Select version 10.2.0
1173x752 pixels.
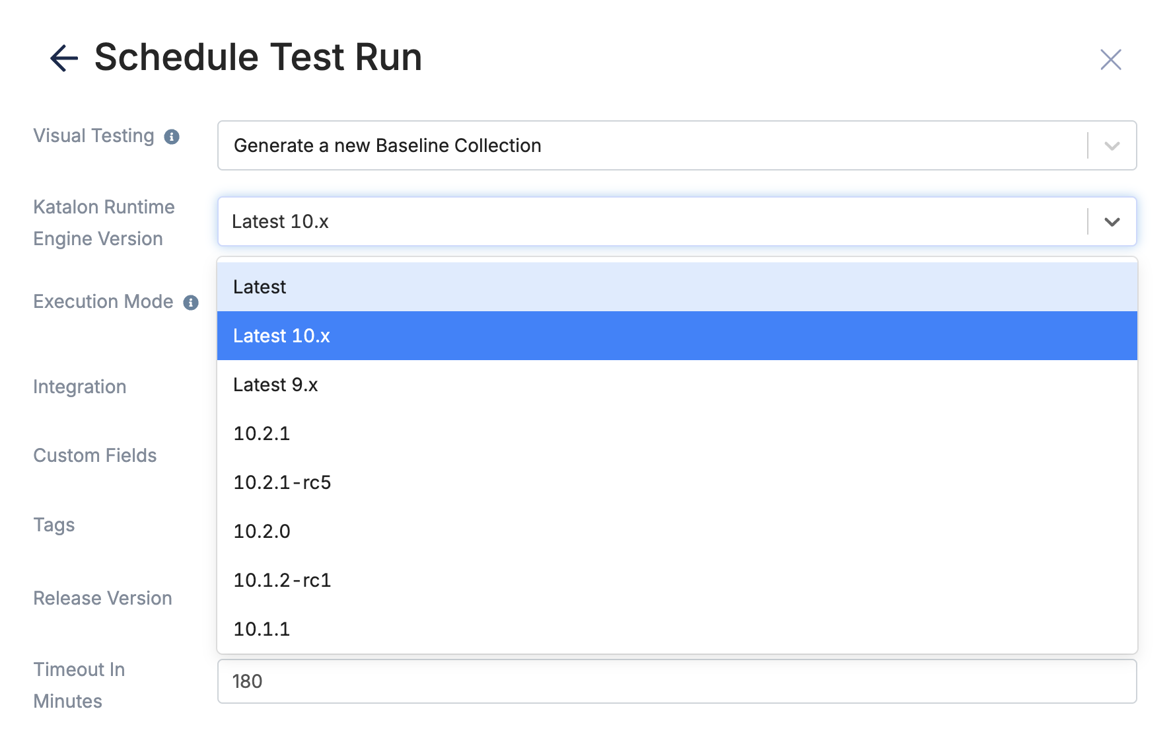coord(677,531)
